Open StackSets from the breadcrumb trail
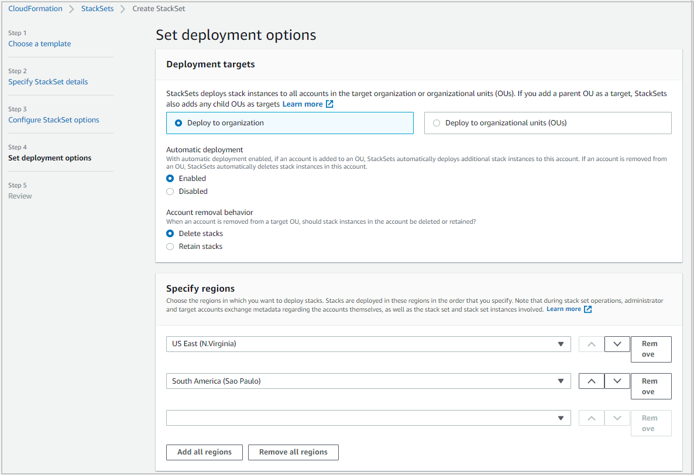Viewport: 694px width, 475px height. click(x=97, y=8)
